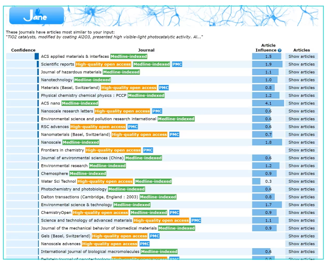
Task: Show articles for ChemistryOpen
Action: (301, 212)
